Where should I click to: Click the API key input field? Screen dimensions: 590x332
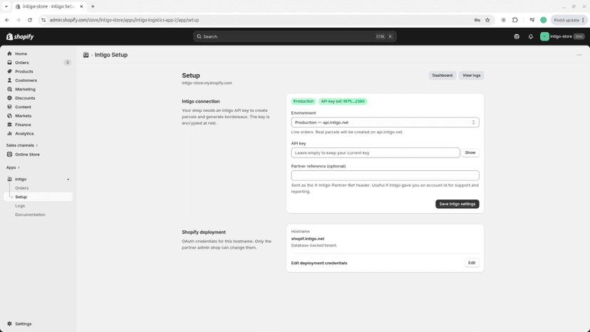(375, 153)
